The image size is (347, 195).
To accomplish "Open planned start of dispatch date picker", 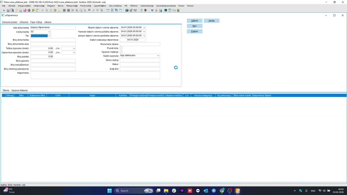I will (x=144, y=31).
